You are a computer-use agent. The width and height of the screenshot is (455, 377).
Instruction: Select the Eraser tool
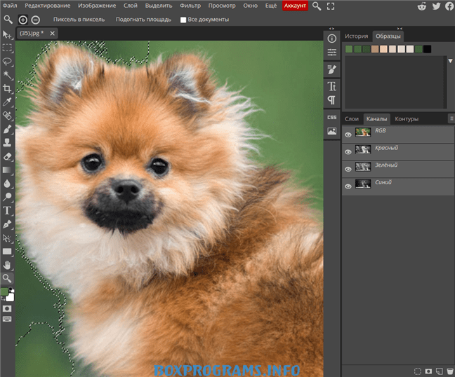point(7,157)
